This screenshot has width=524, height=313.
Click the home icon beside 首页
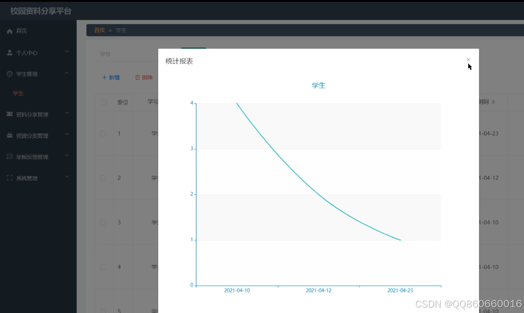(x=9, y=30)
